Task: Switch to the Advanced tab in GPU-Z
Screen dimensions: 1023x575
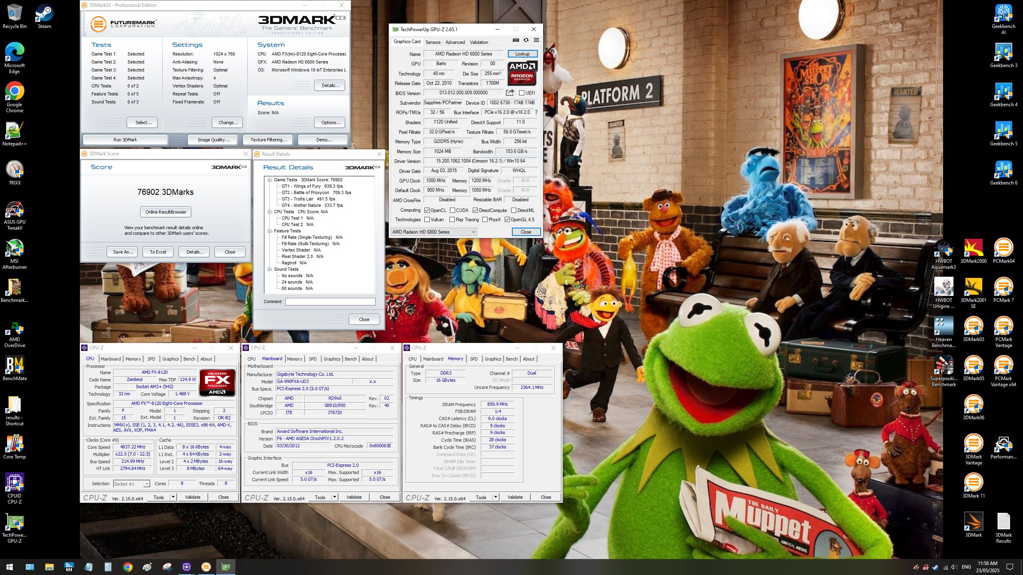Action: 455,42
